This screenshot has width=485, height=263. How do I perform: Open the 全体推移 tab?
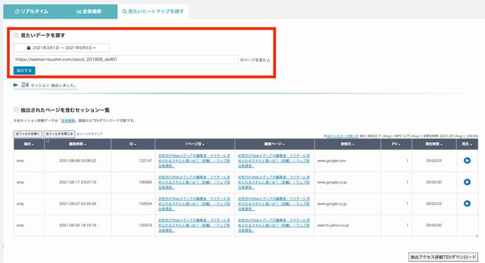tap(89, 12)
